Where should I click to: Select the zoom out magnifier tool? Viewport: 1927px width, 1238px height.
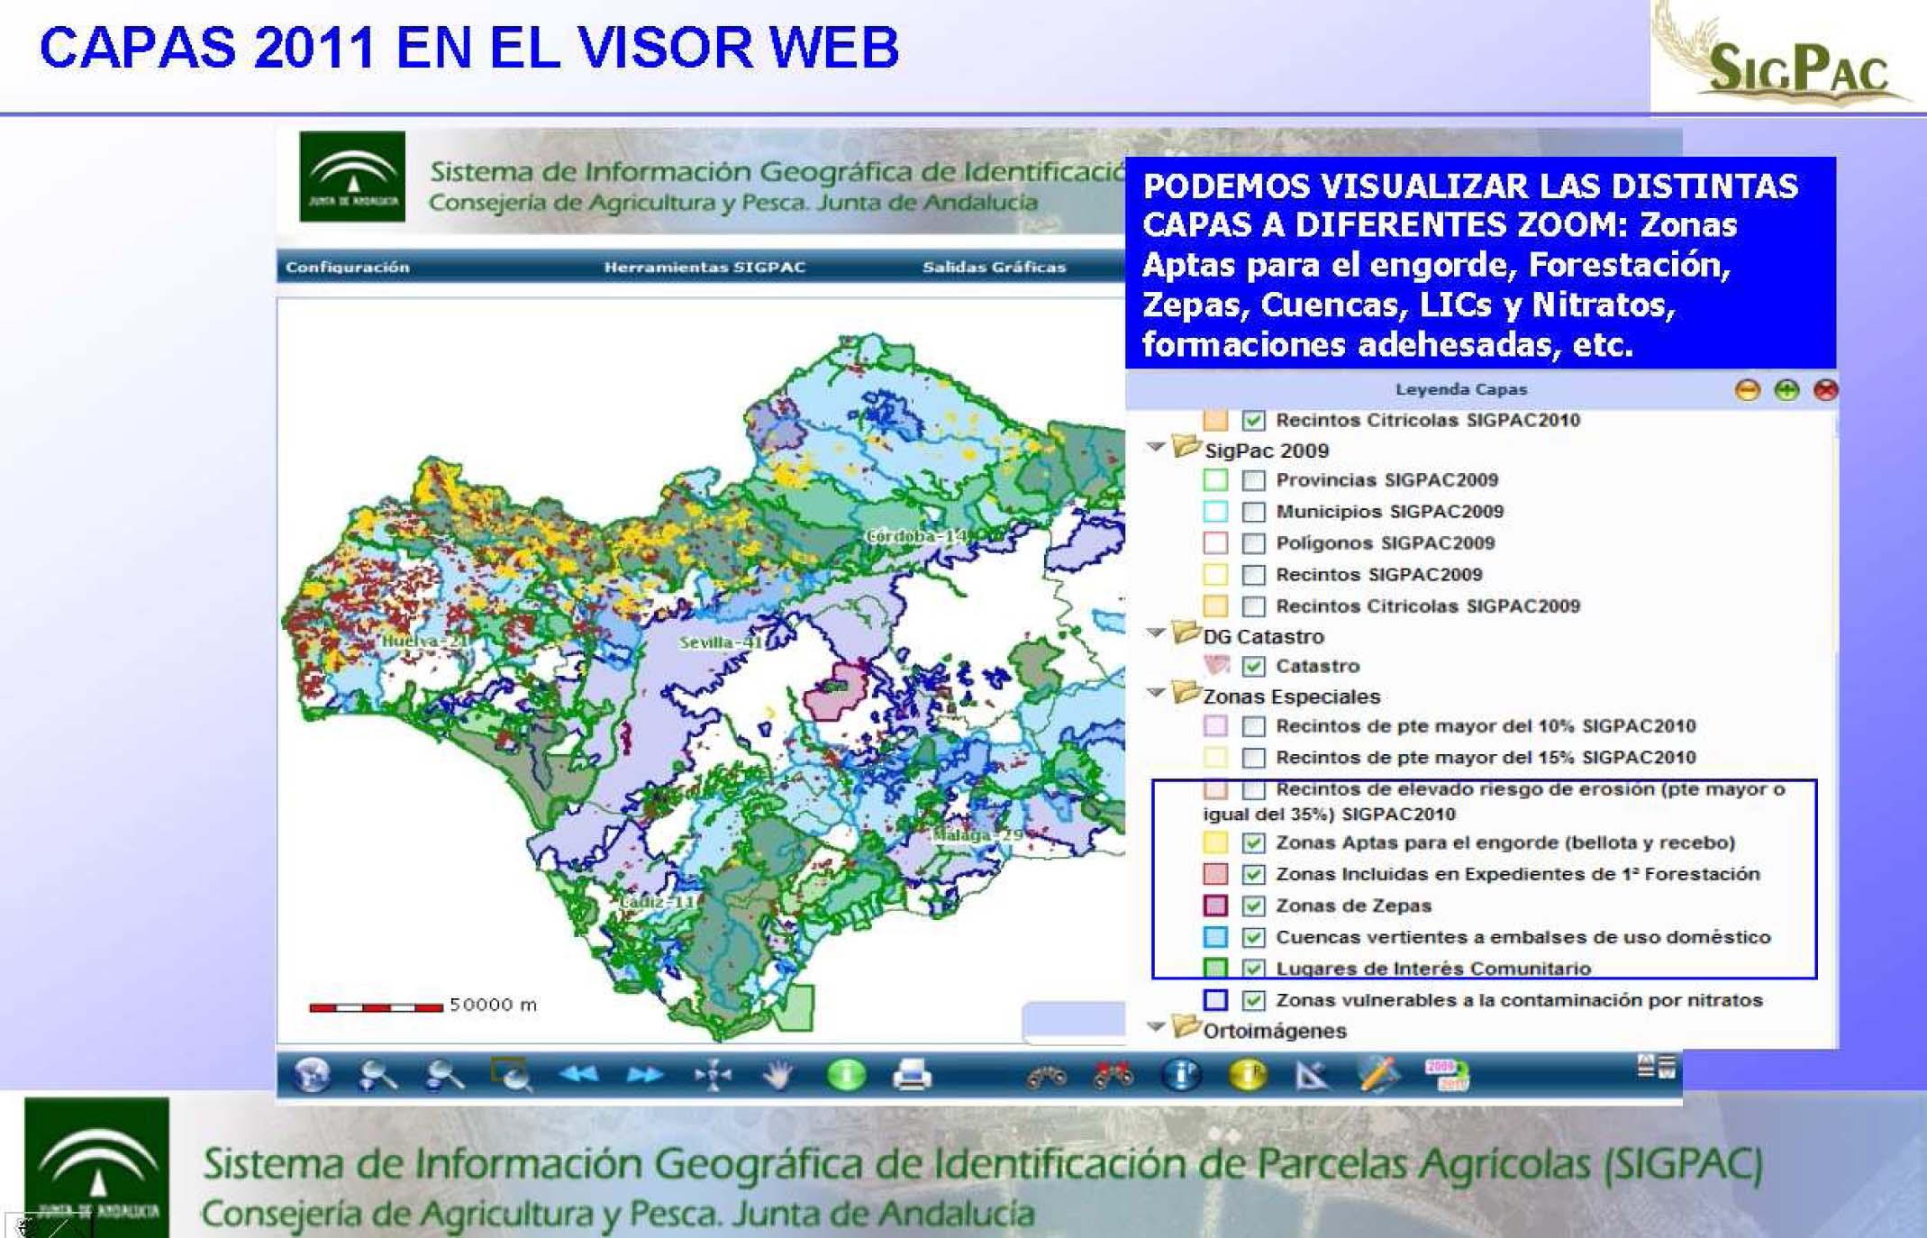[444, 1074]
